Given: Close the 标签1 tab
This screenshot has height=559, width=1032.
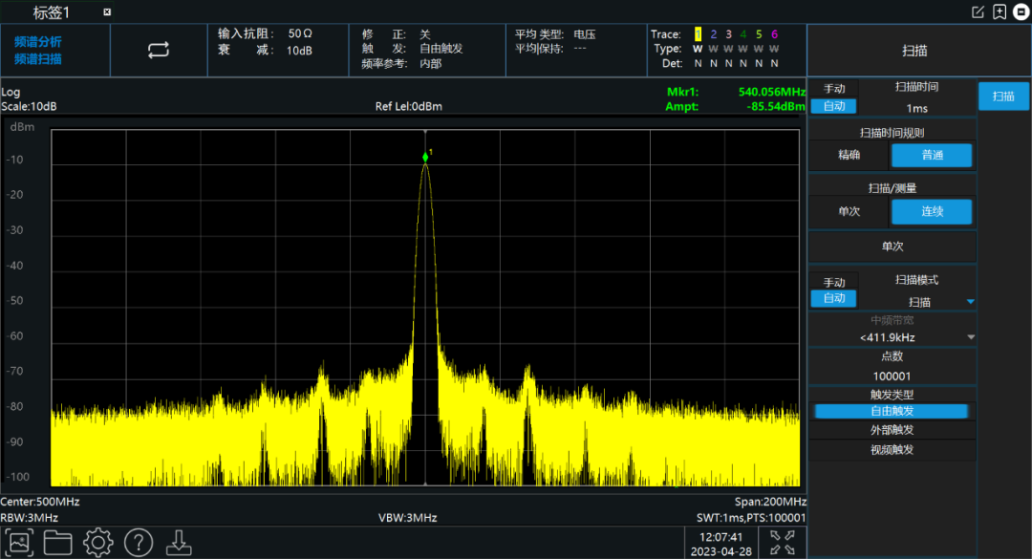Looking at the screenshot, I should click(x=107, y=11).
